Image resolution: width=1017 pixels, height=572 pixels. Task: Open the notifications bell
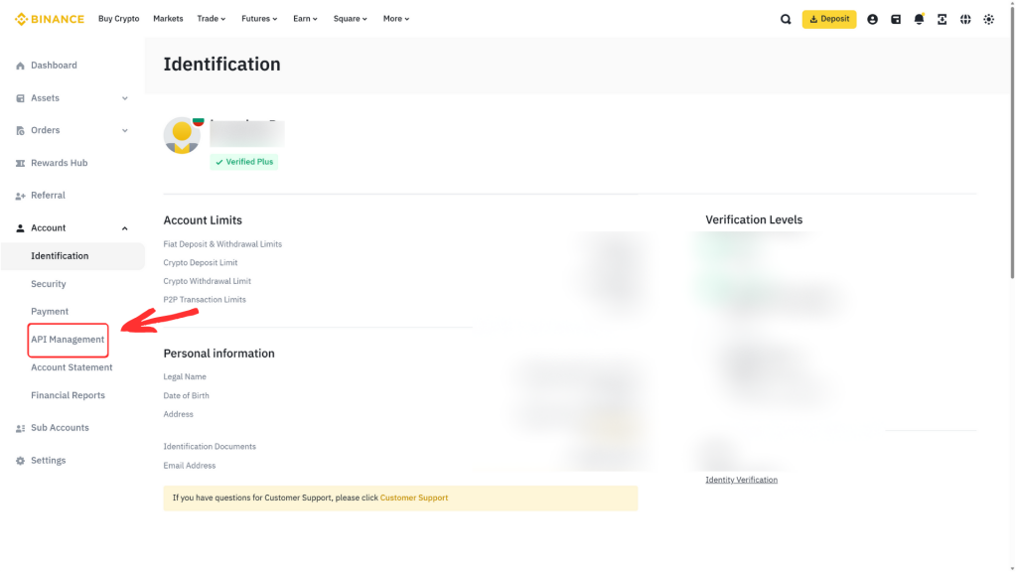(919, 20)
